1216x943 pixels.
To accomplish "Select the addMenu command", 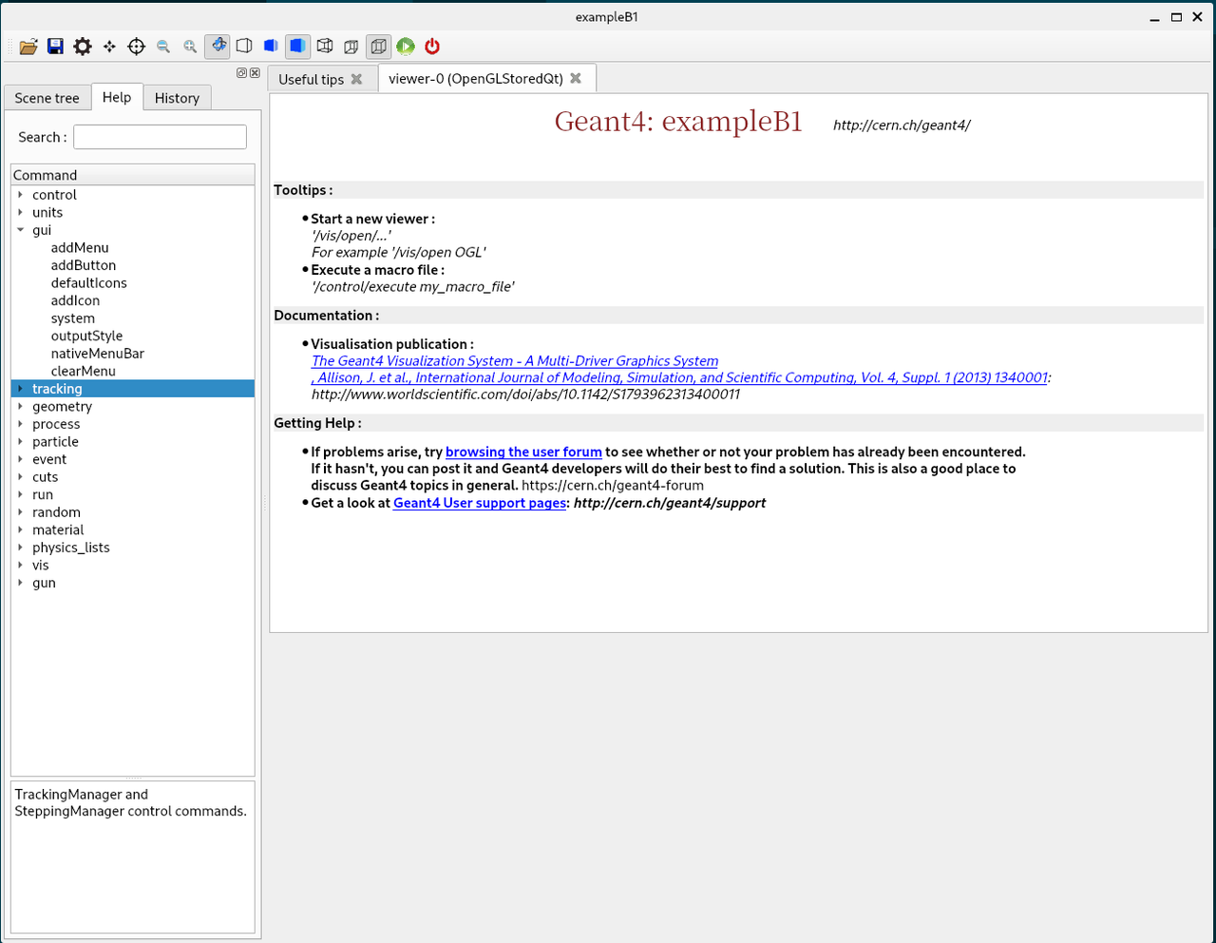I will (x=80, y=247).
